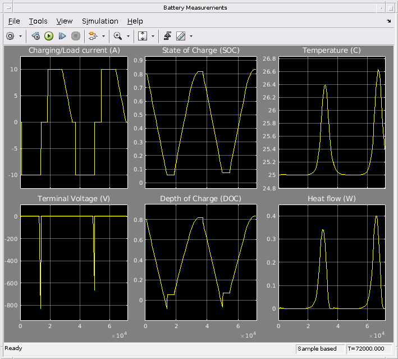Expand the configuration gear dropdown arrow
398x359 pixels.
point(21,36)
